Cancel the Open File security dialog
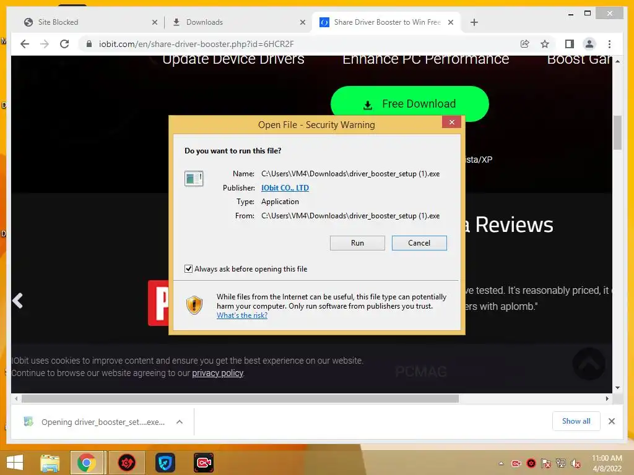 coord(419,243)
